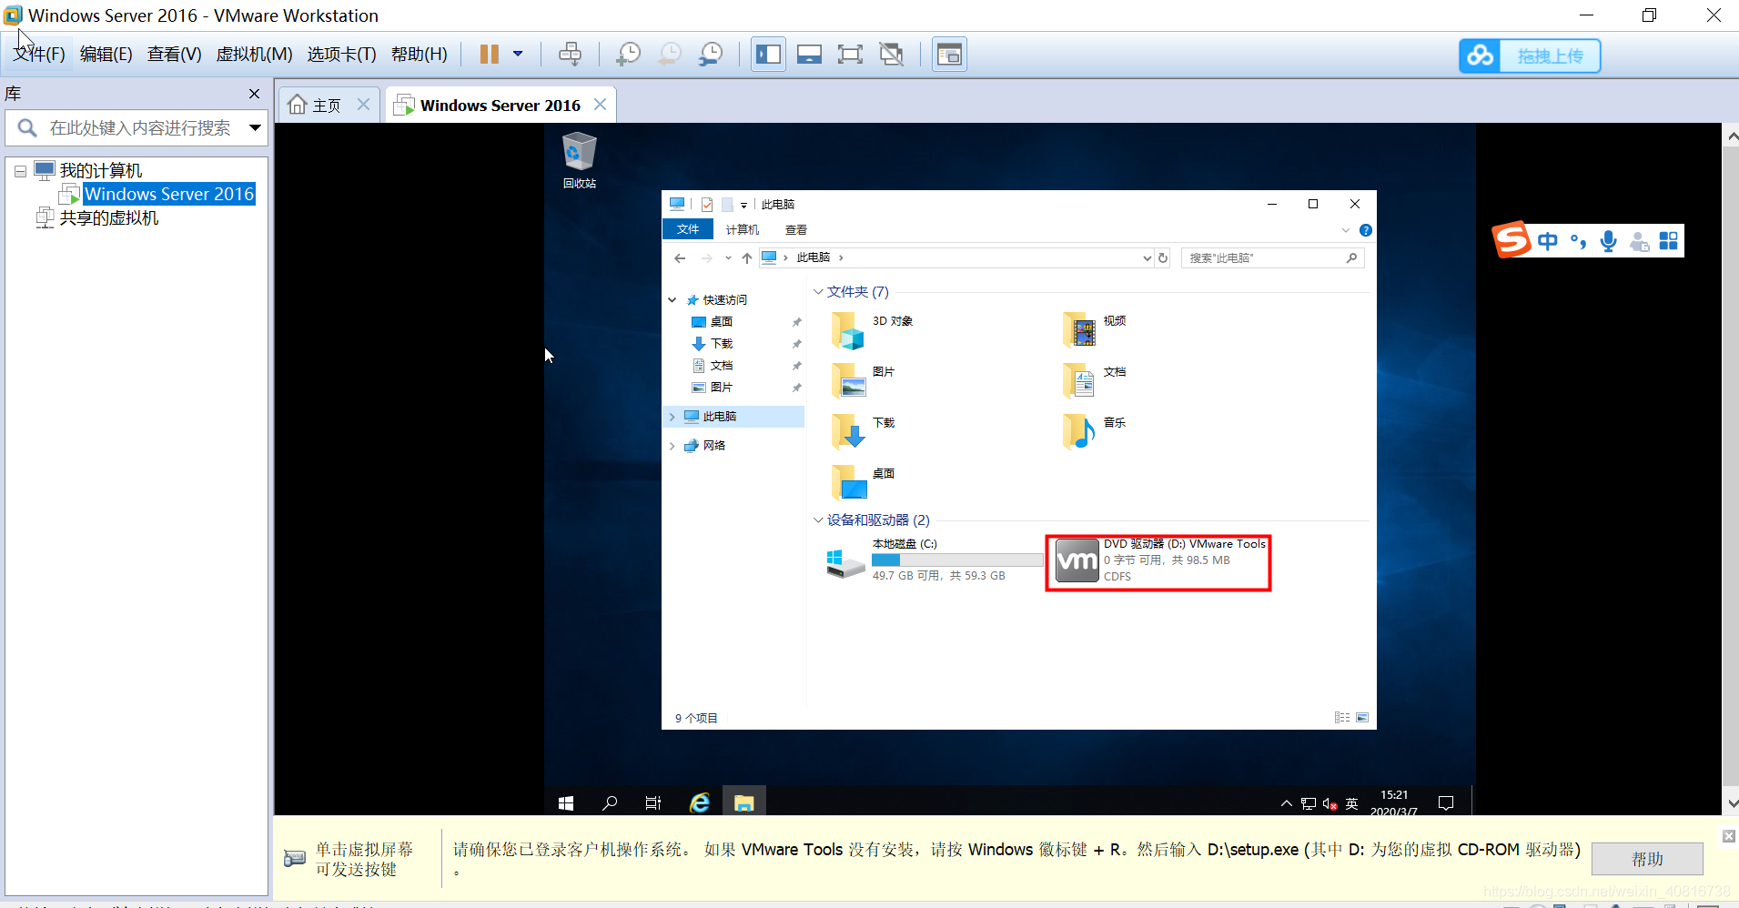
Task: Click the taskbar search magnifier in the VM
Action: tap(610, 802)
